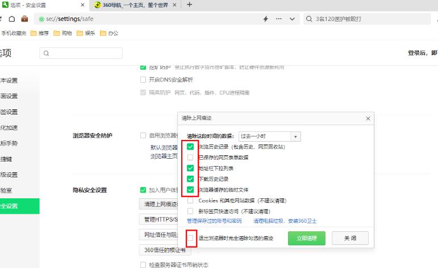Open the 购物 bookmark folder
Viewport: 438px width, 268px height.
[x=62, y=33]
